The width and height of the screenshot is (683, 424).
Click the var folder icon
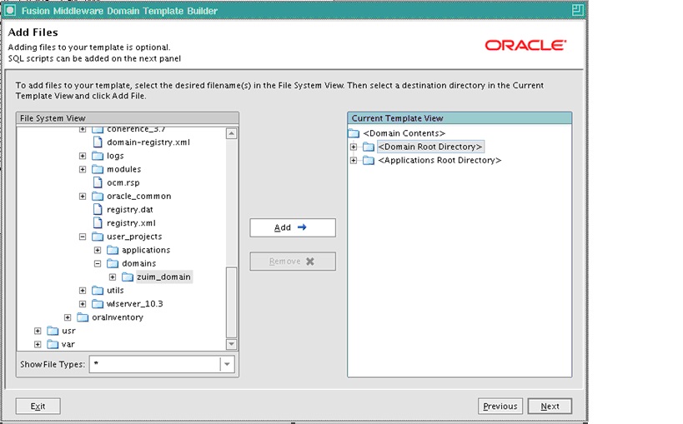(x=53, y=345)
